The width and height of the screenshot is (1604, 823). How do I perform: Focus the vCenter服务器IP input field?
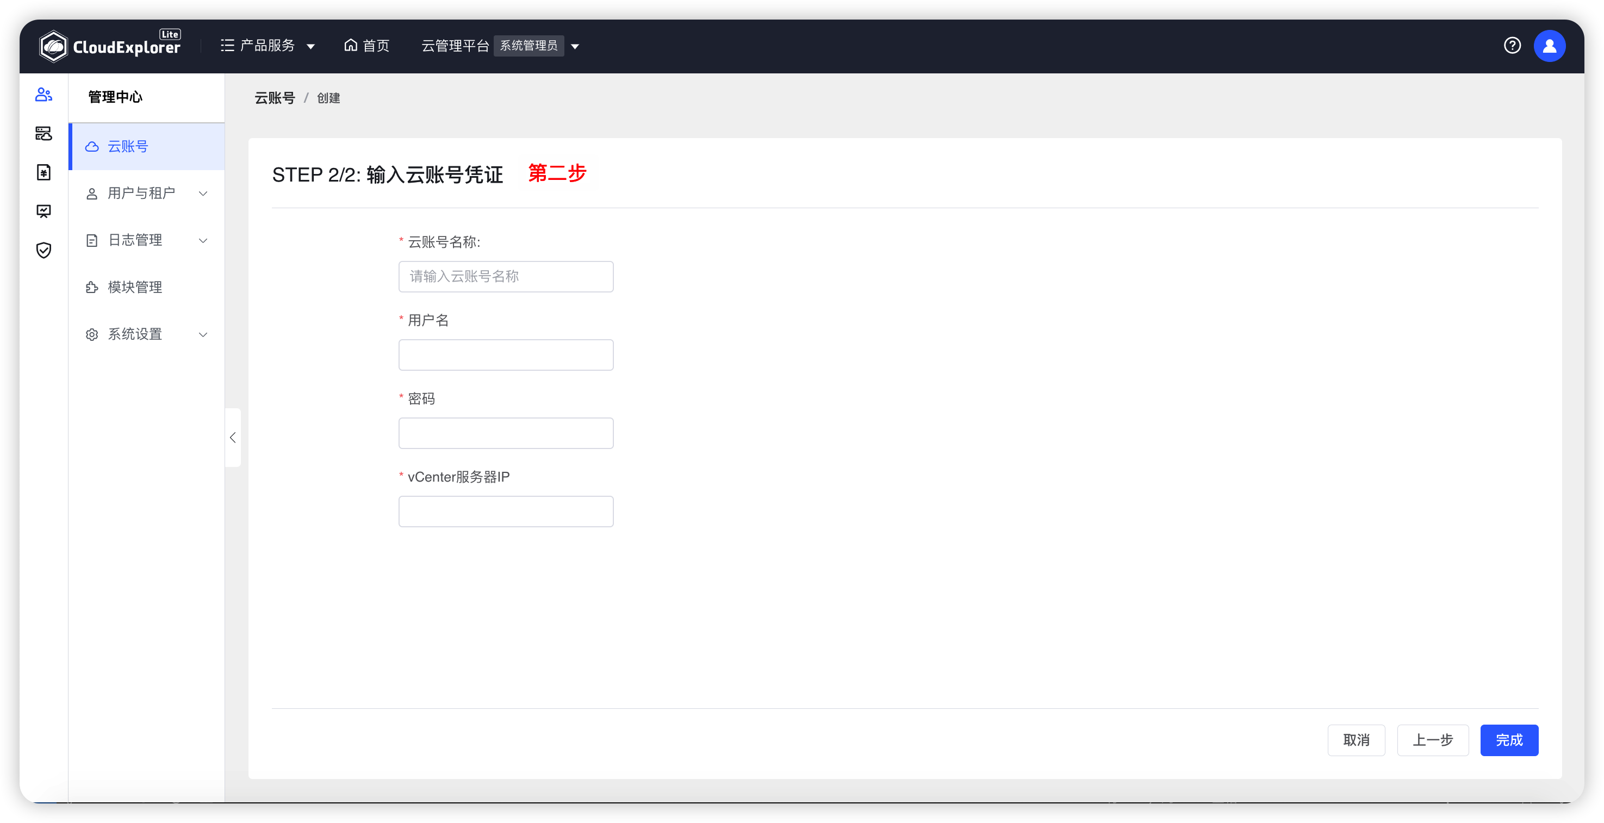pyautogui.click(x=506, y=512)
